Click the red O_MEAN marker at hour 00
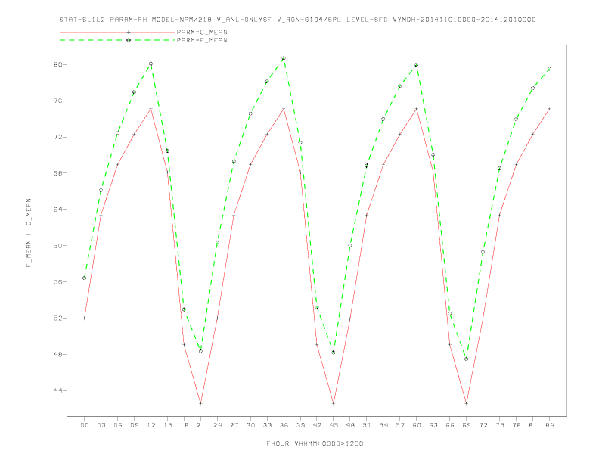599x463 pixels. point(85,319)
